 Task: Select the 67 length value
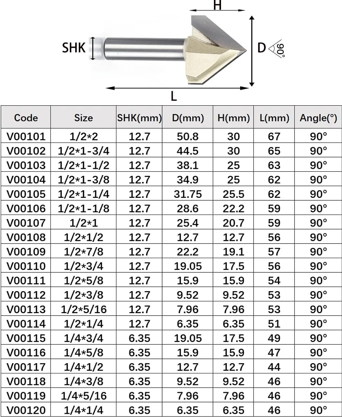pos(274,137)
